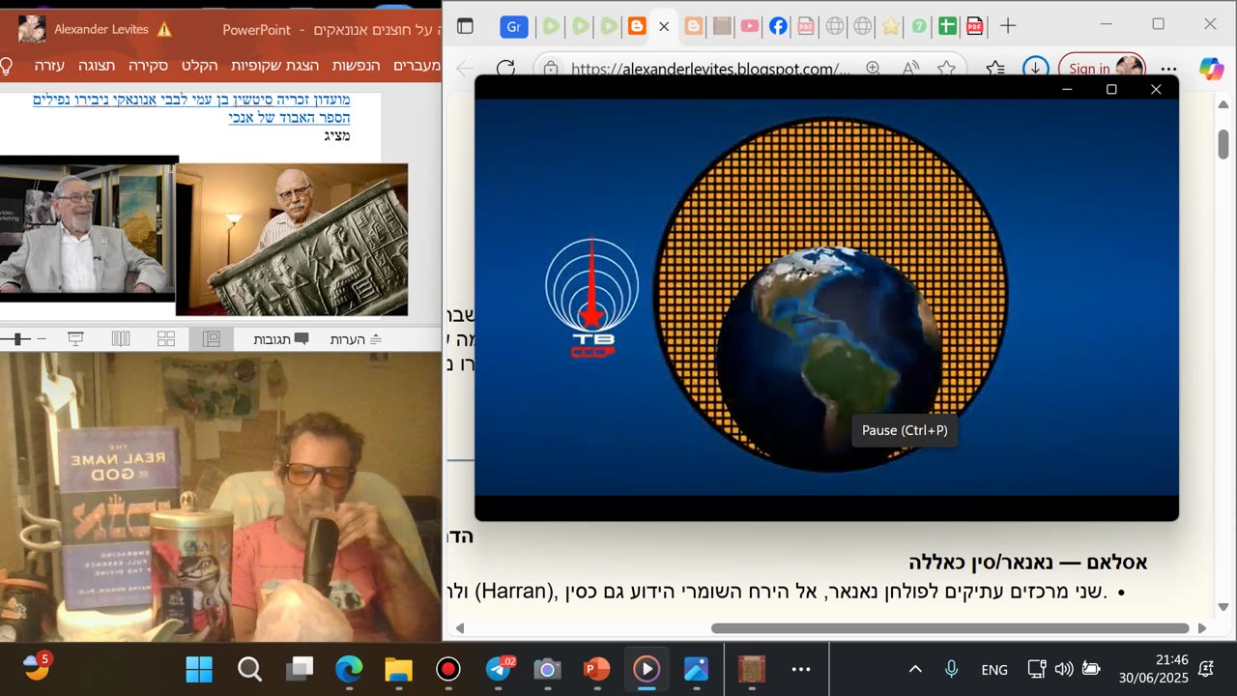Open PowerPoint 'תצוגה' ribbon tab
1237x696 pixels.
pos(97,66)
